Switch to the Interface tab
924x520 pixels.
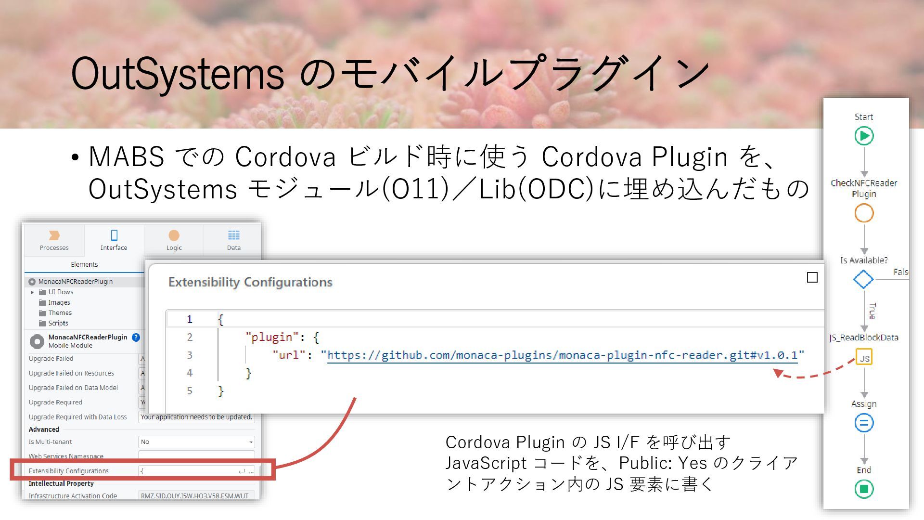point(114,240)
